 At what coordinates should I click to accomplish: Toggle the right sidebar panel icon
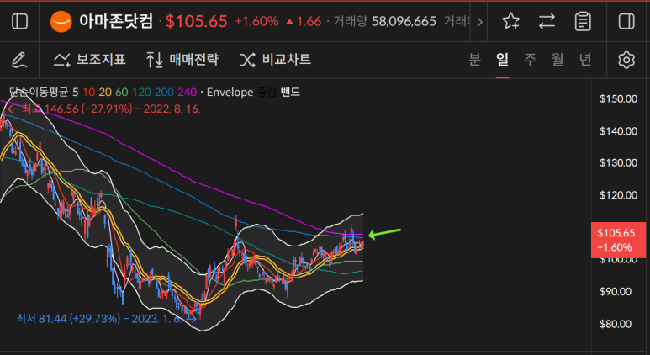626,22
